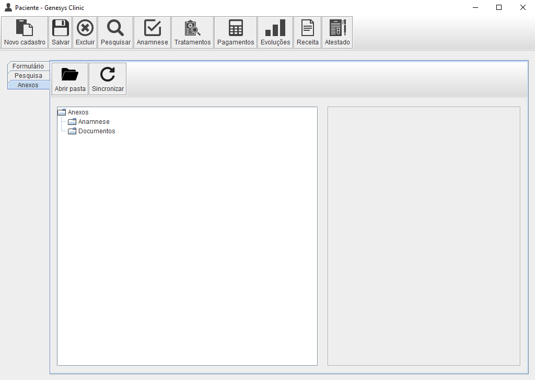Click the Novo cadastro toolbar icon
535x380 pixels.
click(x=25, y=32)
